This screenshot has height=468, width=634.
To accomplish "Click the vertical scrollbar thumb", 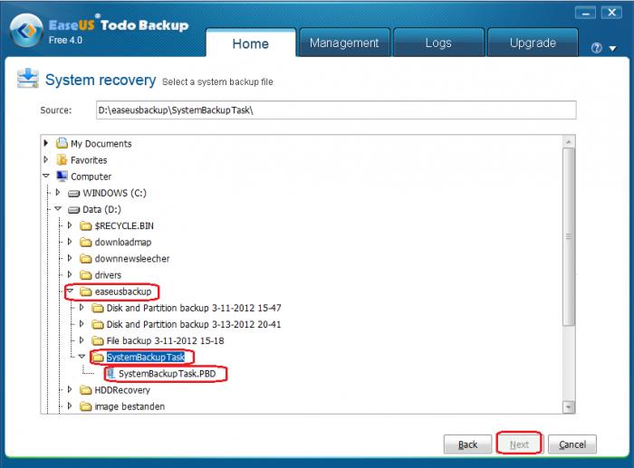I will tap(569, 237).
